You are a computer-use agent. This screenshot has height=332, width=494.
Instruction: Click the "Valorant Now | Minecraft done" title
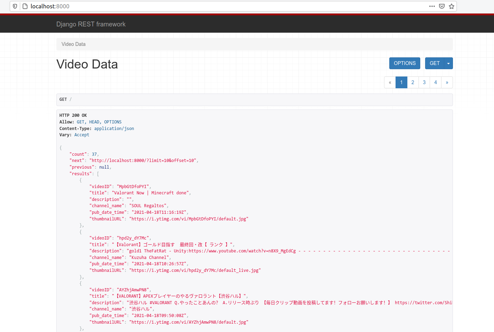150,193
